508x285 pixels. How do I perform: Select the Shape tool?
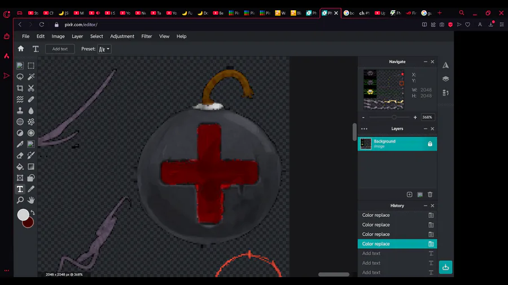pos(31,178)
